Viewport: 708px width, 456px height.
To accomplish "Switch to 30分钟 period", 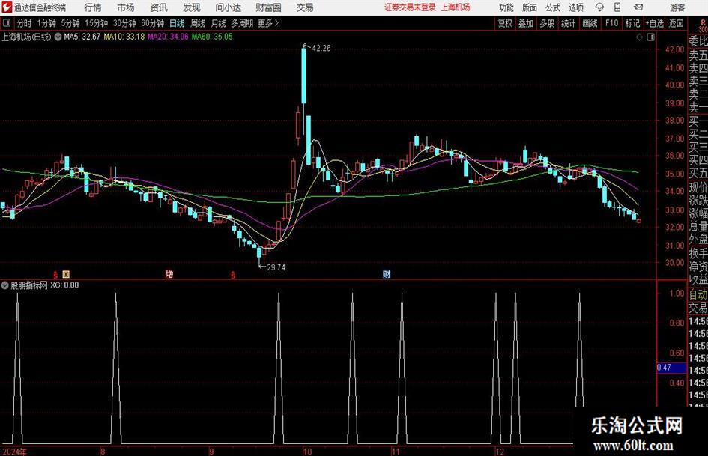I will [124, 23].
